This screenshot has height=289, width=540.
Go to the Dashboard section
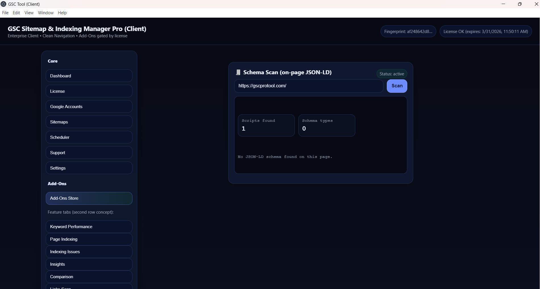[89, 76]
